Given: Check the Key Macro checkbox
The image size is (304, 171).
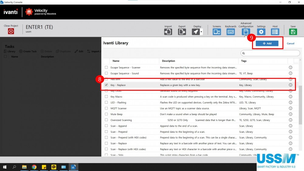Looking at the screenshot, I should tap(106, 97).
